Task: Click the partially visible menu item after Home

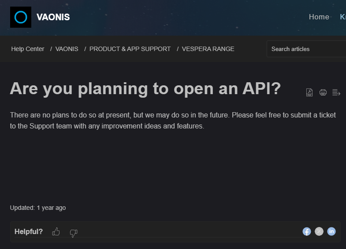Action: coord(343,17)
